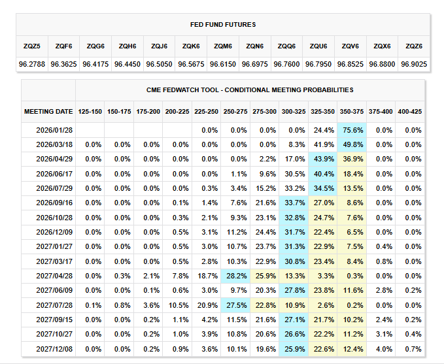Select the 96.9025 futures price cell
The height and width of the screenshot is (364, 444).
coord(414,65)
